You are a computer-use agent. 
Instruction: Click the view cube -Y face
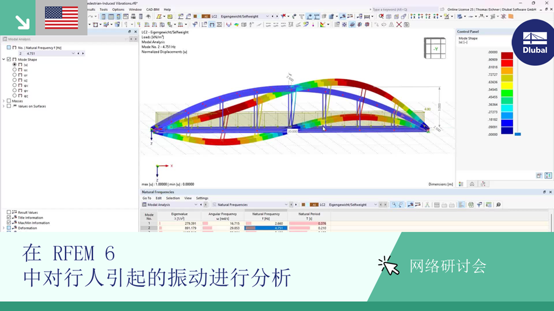tap(436, 49)
